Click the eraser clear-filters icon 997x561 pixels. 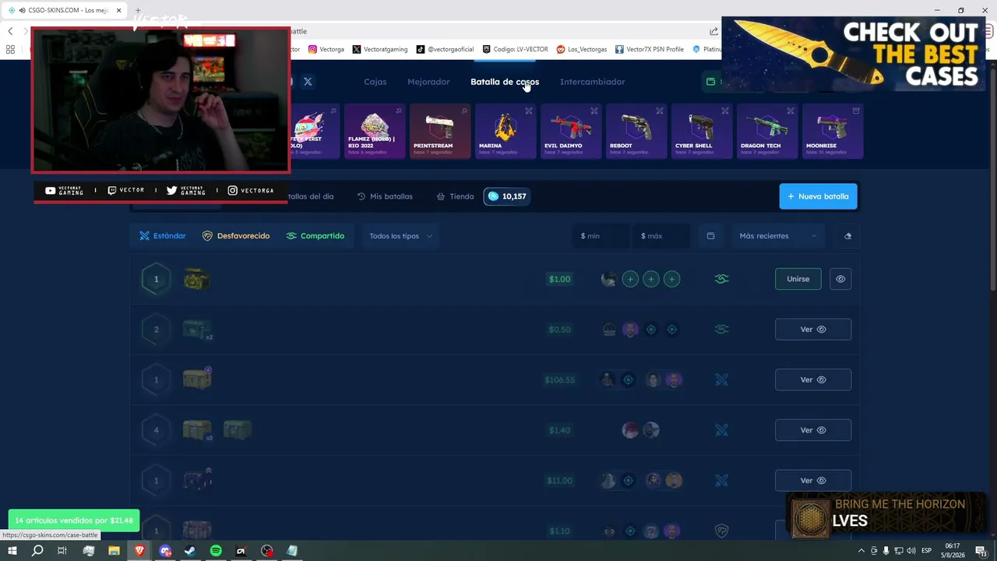(847, 236)
